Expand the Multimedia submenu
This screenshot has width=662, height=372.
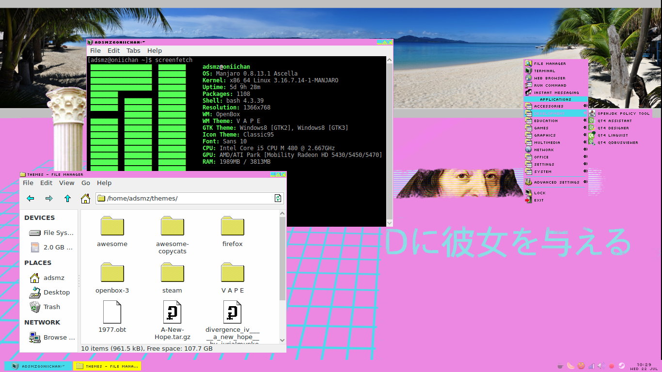click(x=556, y=142)
